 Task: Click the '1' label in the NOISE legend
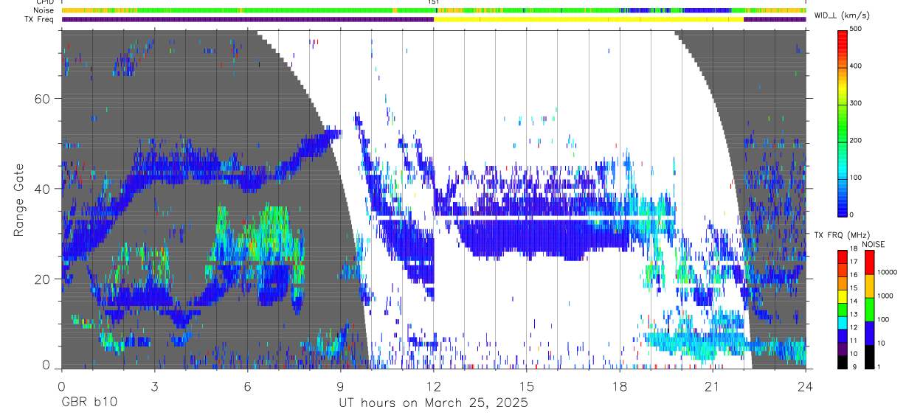(x=879, y=367)
